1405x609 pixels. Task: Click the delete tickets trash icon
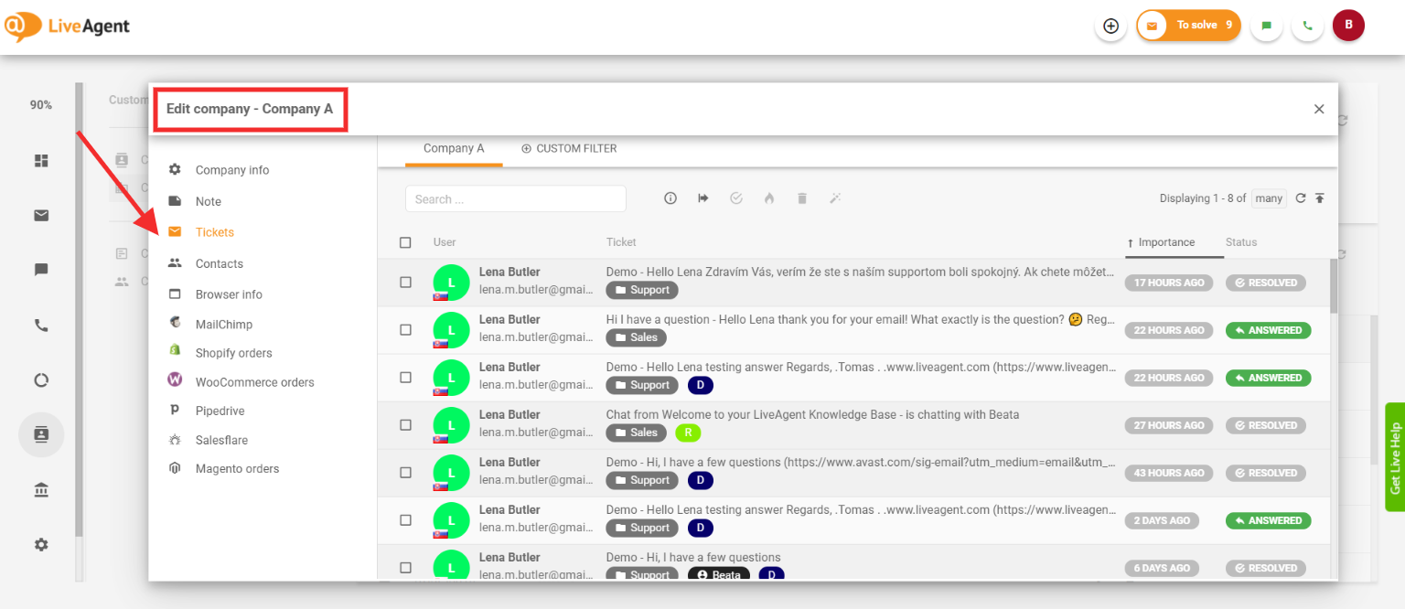pyautogui.click(x=802, y=198)
